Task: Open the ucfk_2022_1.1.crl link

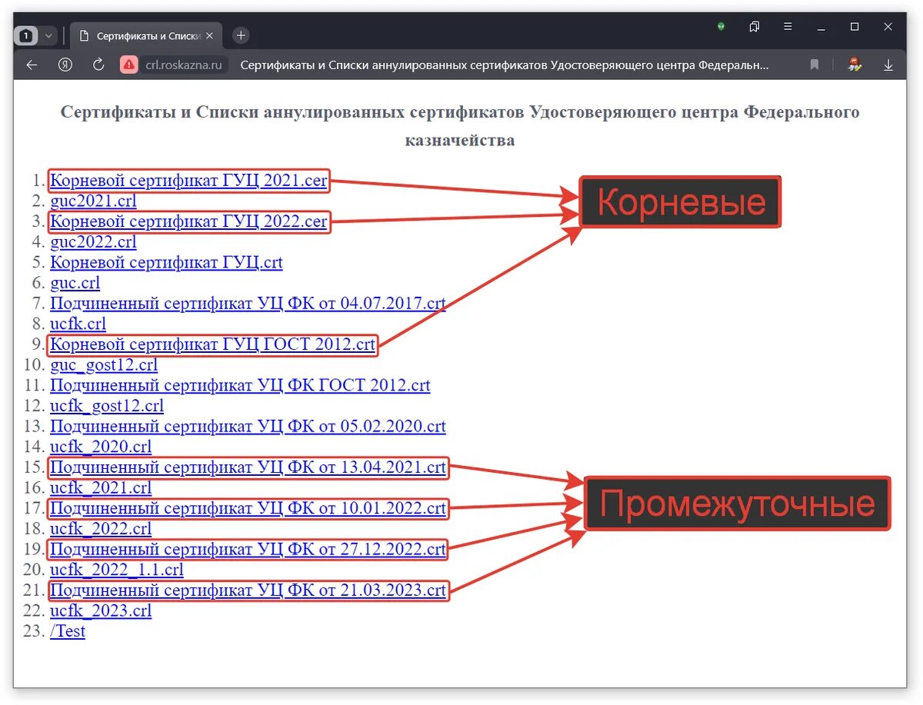Action: pyautogui.click(x=117, y=570)
